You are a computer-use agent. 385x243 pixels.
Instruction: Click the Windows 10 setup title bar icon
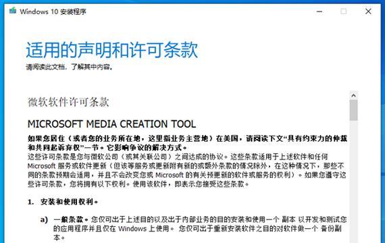click(13, 11)
